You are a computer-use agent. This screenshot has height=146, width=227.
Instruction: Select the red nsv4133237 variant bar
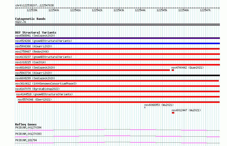click(x=117, y=59)
